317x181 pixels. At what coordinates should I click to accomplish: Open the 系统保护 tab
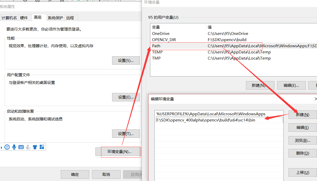click(55, 18)
